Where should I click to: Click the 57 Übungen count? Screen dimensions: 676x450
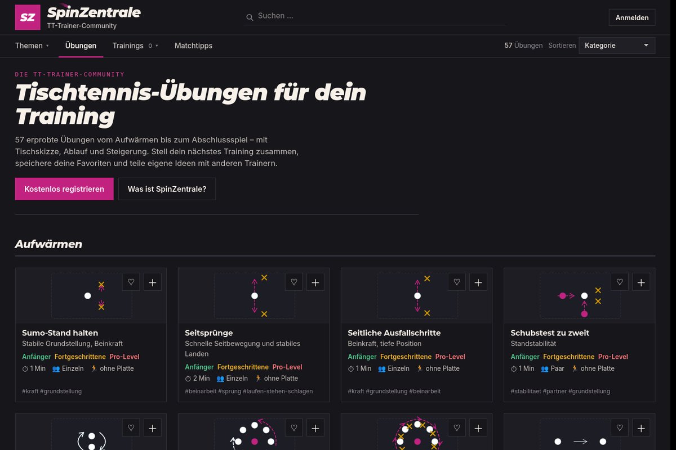click(523, 46)
